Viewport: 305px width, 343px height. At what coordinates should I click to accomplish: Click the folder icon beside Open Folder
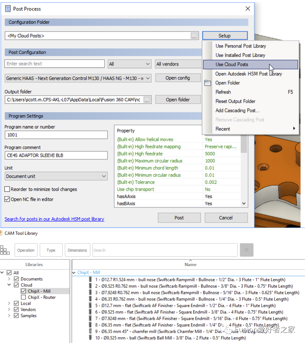pyautogui.click(x=208, y=83)
